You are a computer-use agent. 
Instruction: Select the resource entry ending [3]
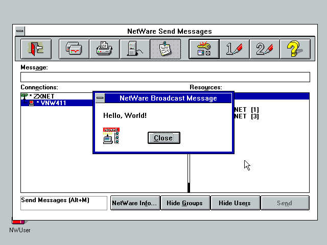[246, 116]
